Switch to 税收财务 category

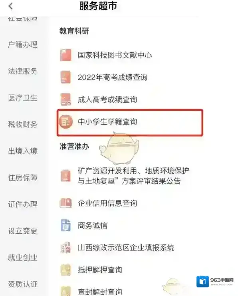(23, 124)
